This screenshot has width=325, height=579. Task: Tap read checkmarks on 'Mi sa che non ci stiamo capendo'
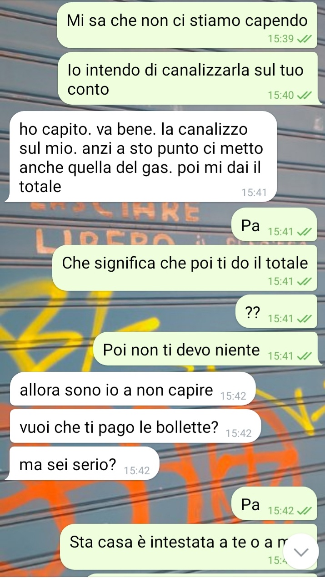305,39
